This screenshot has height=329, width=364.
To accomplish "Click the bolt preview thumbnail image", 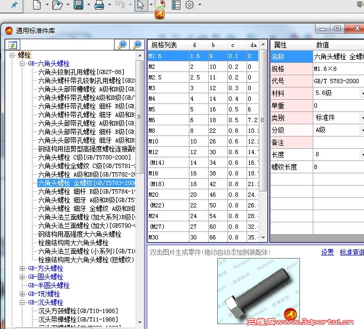I will [x=258, y=291].
